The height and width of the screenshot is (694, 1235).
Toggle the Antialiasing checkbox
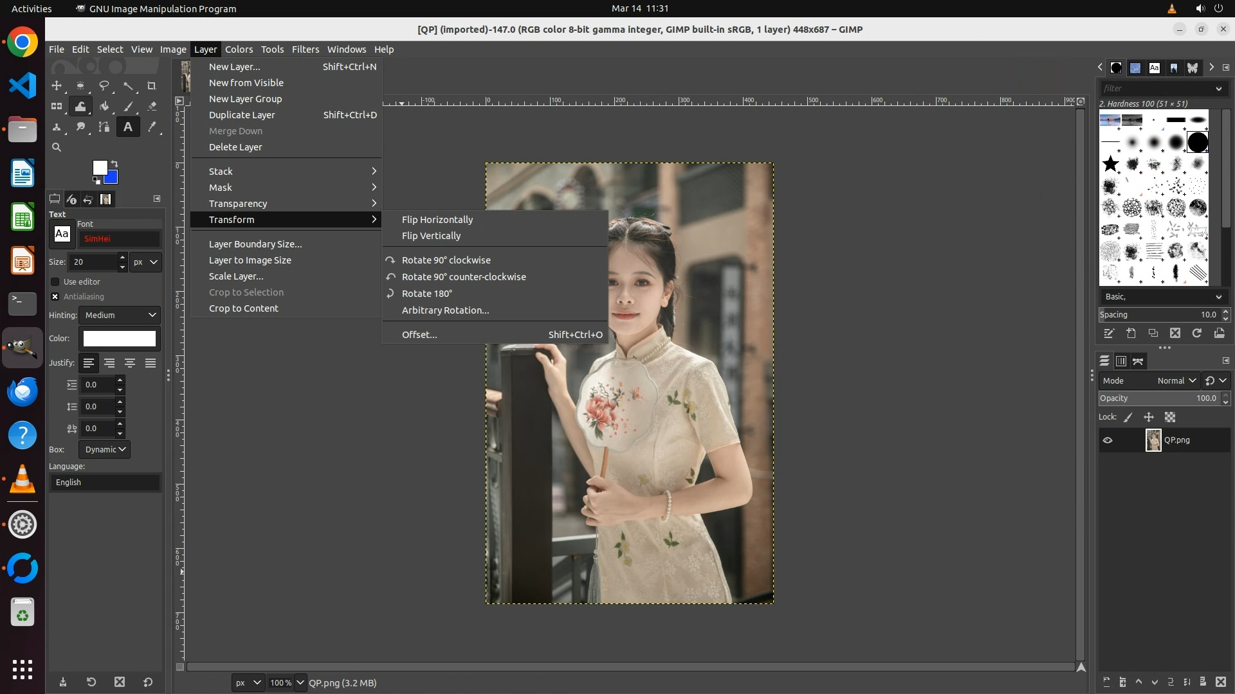pyautogui.click(x=55, y=297)
